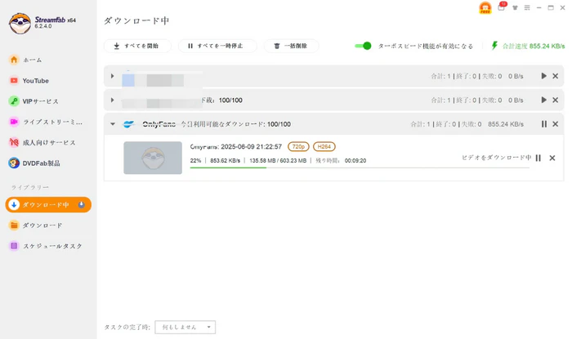
Task: Pause the OnlyFans video download item
Action: coord(538,158)
